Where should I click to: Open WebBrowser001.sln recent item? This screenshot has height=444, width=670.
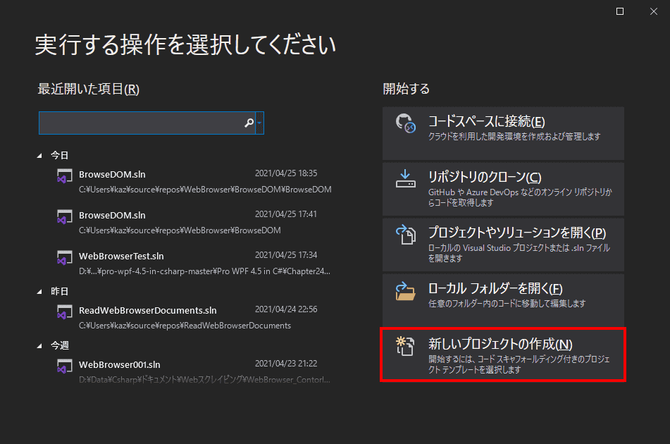point(194,372)
